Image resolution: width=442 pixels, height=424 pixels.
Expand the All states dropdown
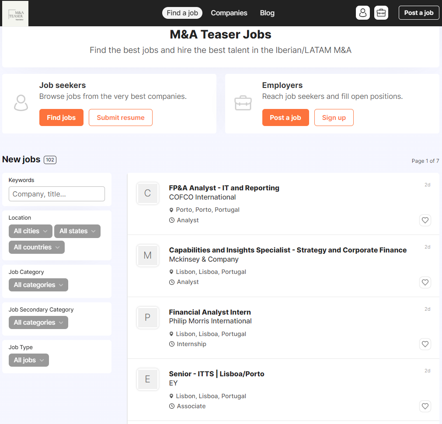77,231
